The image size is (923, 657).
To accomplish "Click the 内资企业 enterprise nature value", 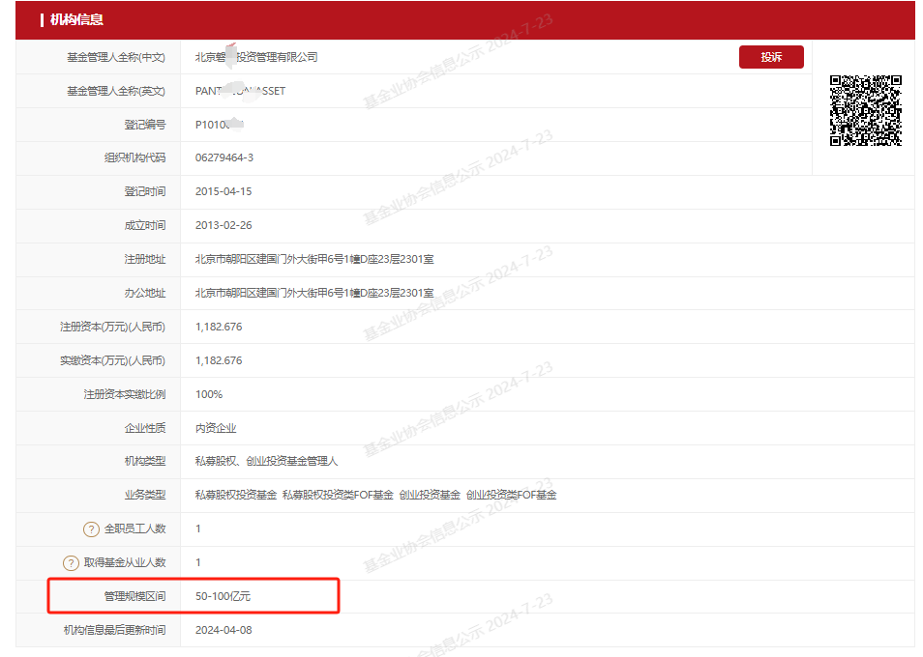I will (216, 428).
